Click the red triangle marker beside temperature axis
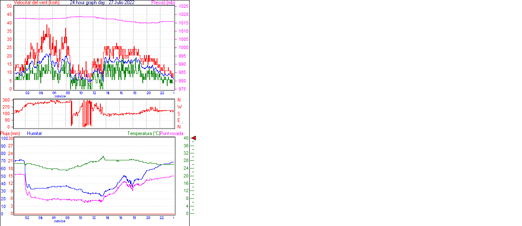 (194, 138)
